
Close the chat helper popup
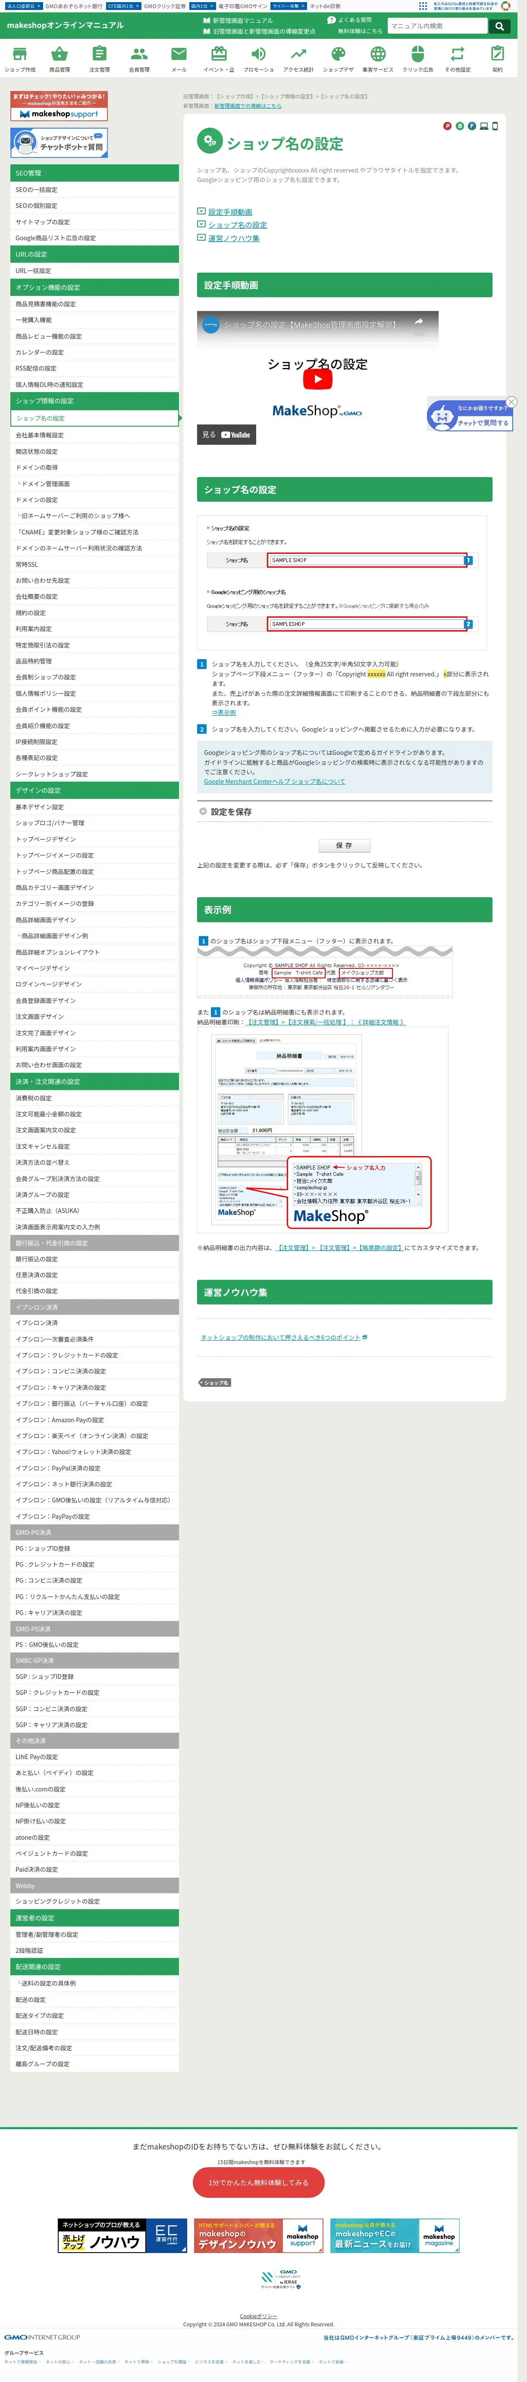511,401
